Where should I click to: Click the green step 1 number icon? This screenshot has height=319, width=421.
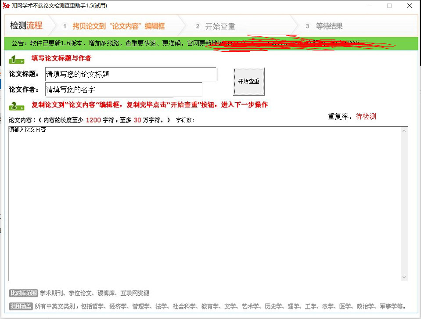pos(17,60)
